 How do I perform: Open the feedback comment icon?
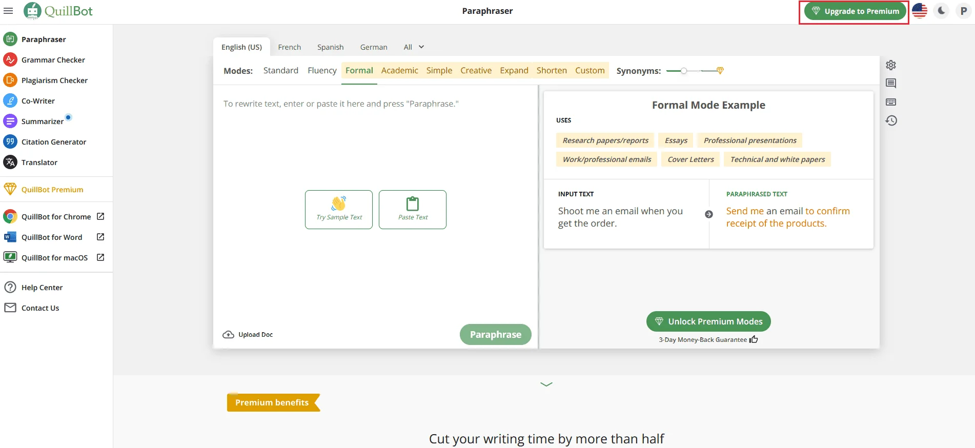click(891, 84)
